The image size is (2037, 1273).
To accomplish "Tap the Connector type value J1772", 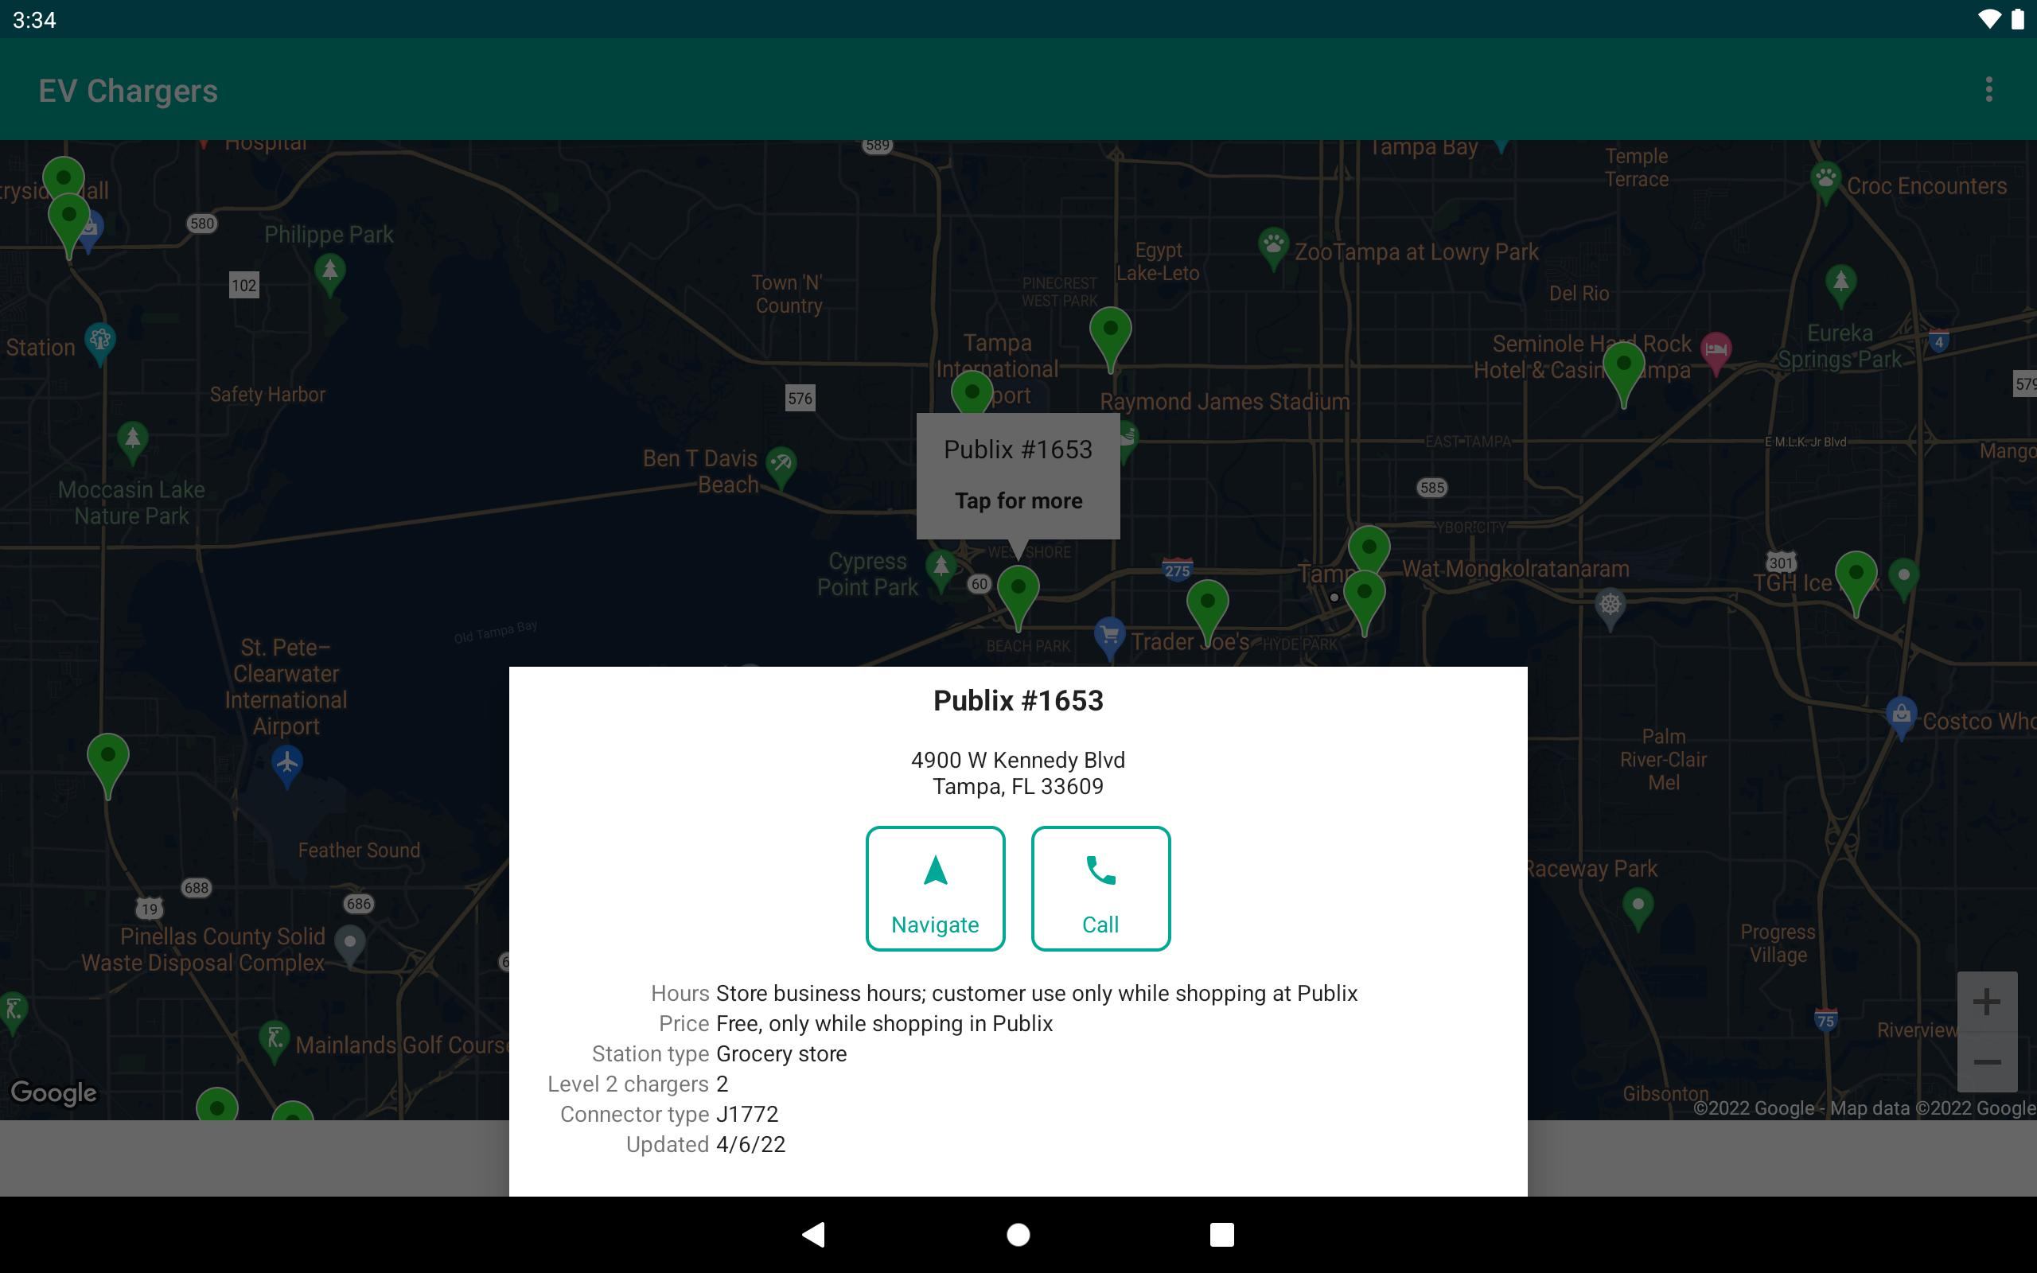I will coord(746,1114).
